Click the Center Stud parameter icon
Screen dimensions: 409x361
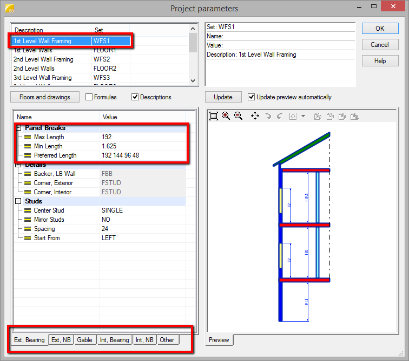[x=27, y=210]
